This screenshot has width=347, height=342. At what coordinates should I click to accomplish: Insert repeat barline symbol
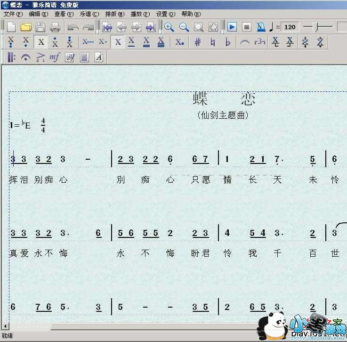tap(11, 57)
